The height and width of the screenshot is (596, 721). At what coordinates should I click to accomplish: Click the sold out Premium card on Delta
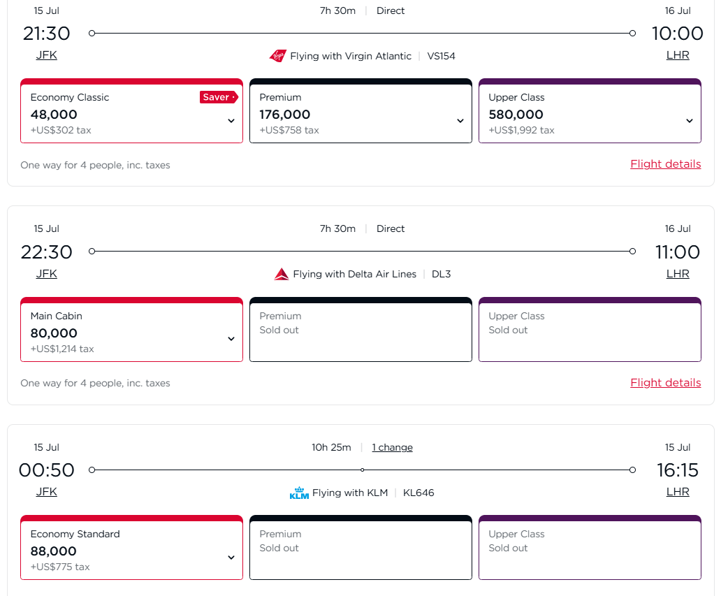(x=360, y=330)
